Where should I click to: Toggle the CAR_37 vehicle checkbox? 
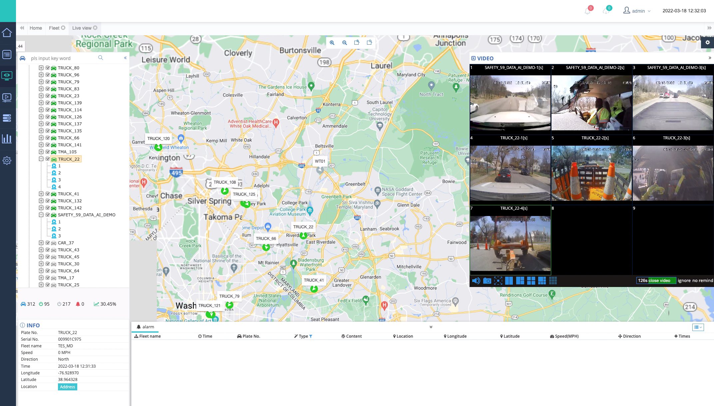48,243
